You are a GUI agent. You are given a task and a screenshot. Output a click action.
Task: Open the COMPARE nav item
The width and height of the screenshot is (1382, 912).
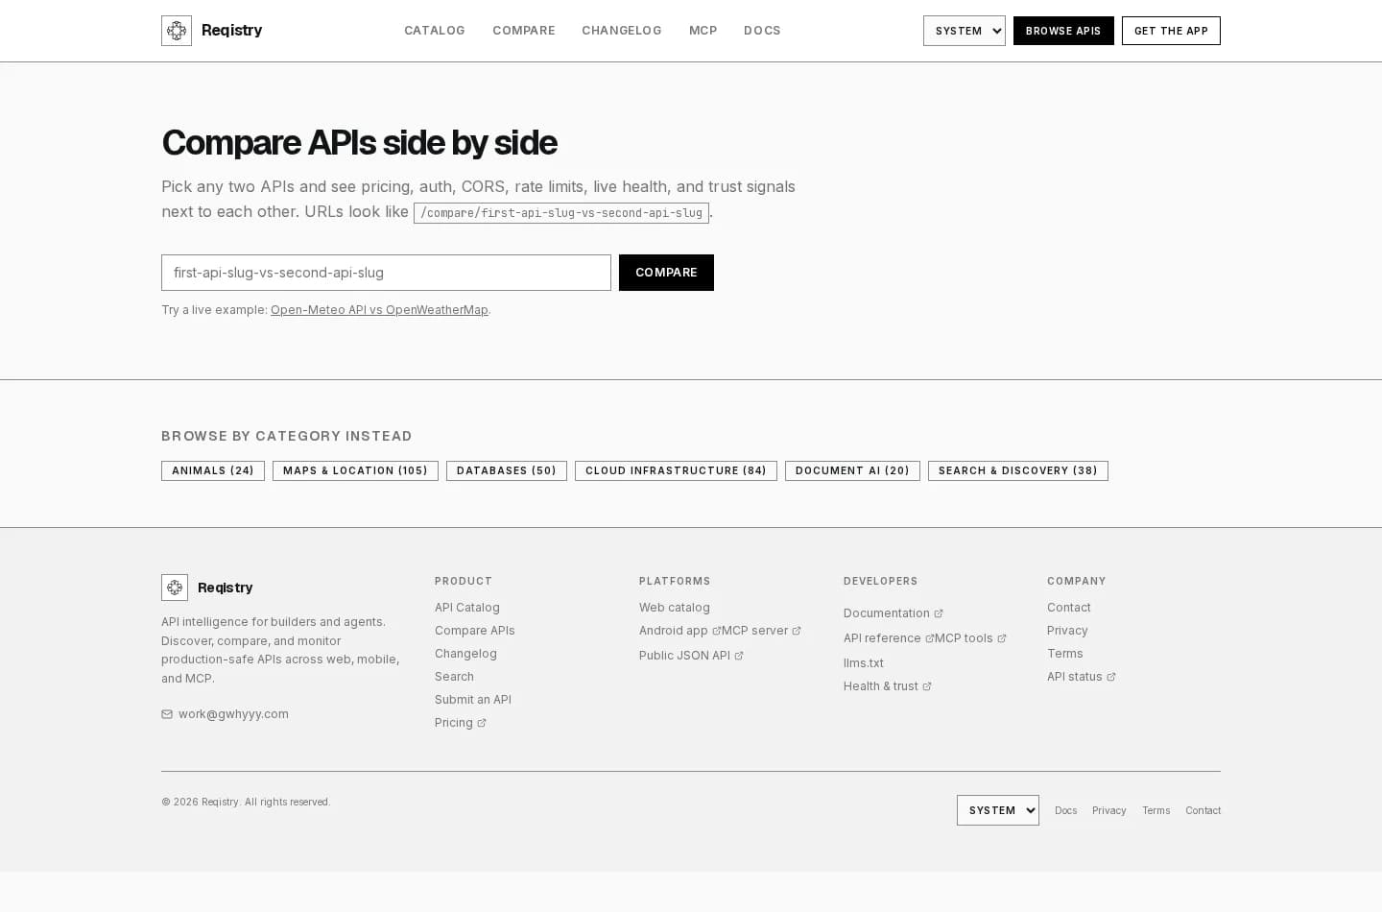(x=524, y=31)
